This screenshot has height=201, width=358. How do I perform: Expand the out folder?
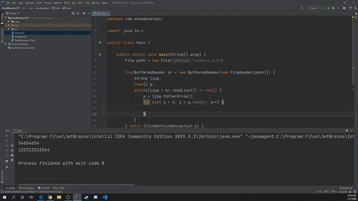9,25
